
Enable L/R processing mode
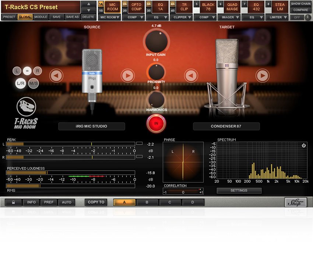tap(21, 83)
